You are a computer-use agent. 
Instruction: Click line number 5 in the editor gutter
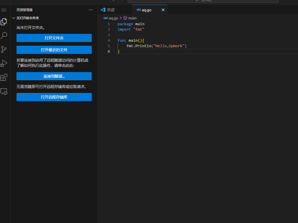[x=109, y=46]
